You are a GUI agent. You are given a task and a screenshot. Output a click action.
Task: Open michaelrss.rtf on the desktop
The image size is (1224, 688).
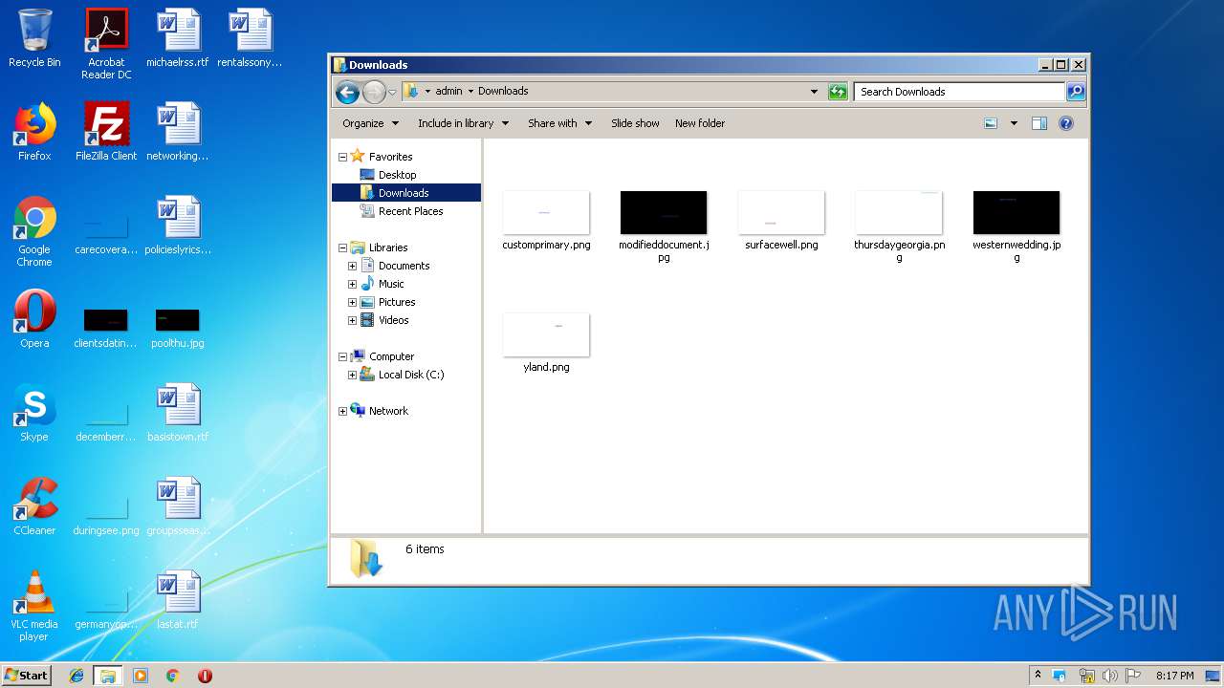pos(177,38)
